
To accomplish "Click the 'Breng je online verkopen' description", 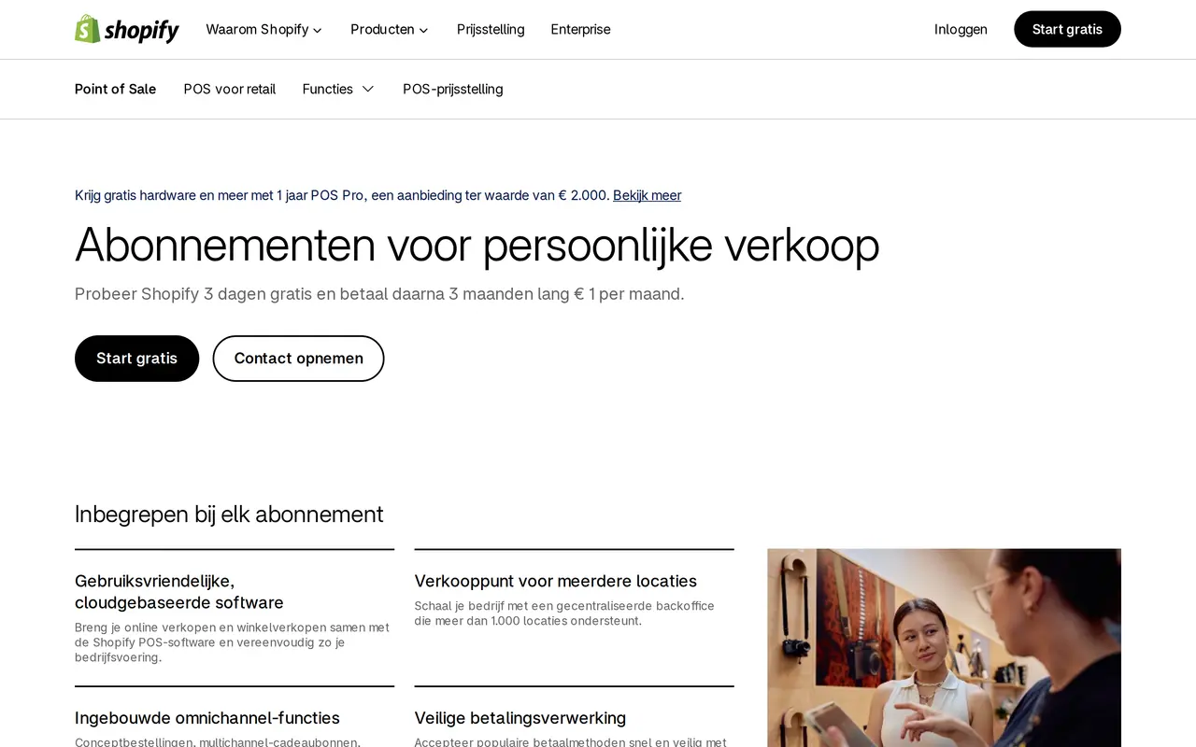I will click(x=233, y=642).
